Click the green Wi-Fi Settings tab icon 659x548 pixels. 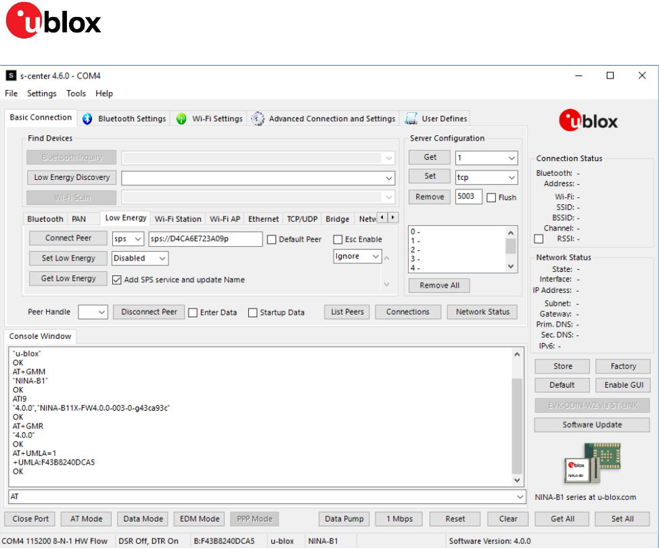(181, 119)
